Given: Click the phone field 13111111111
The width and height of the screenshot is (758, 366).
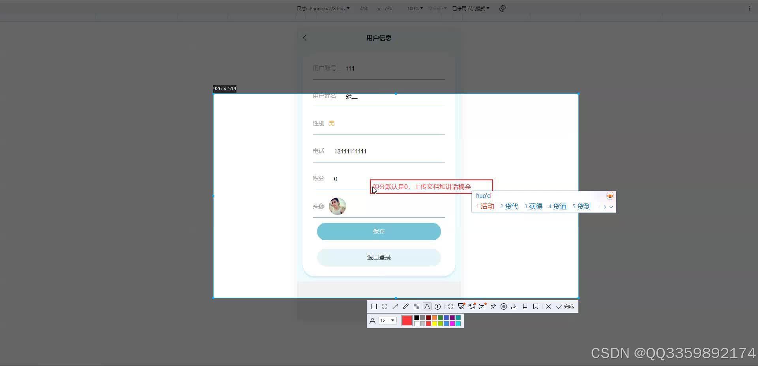Looking at the screenshot, I should (x=350, y=151).
